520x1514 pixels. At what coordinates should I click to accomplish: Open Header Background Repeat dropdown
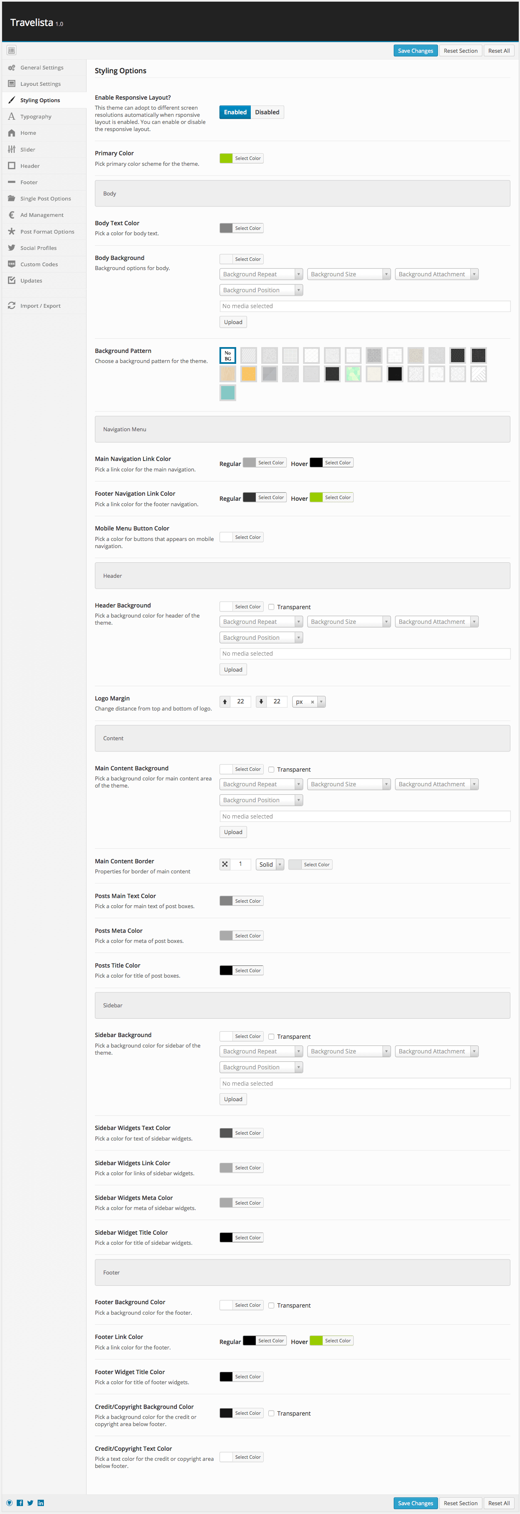coord(261,622)
